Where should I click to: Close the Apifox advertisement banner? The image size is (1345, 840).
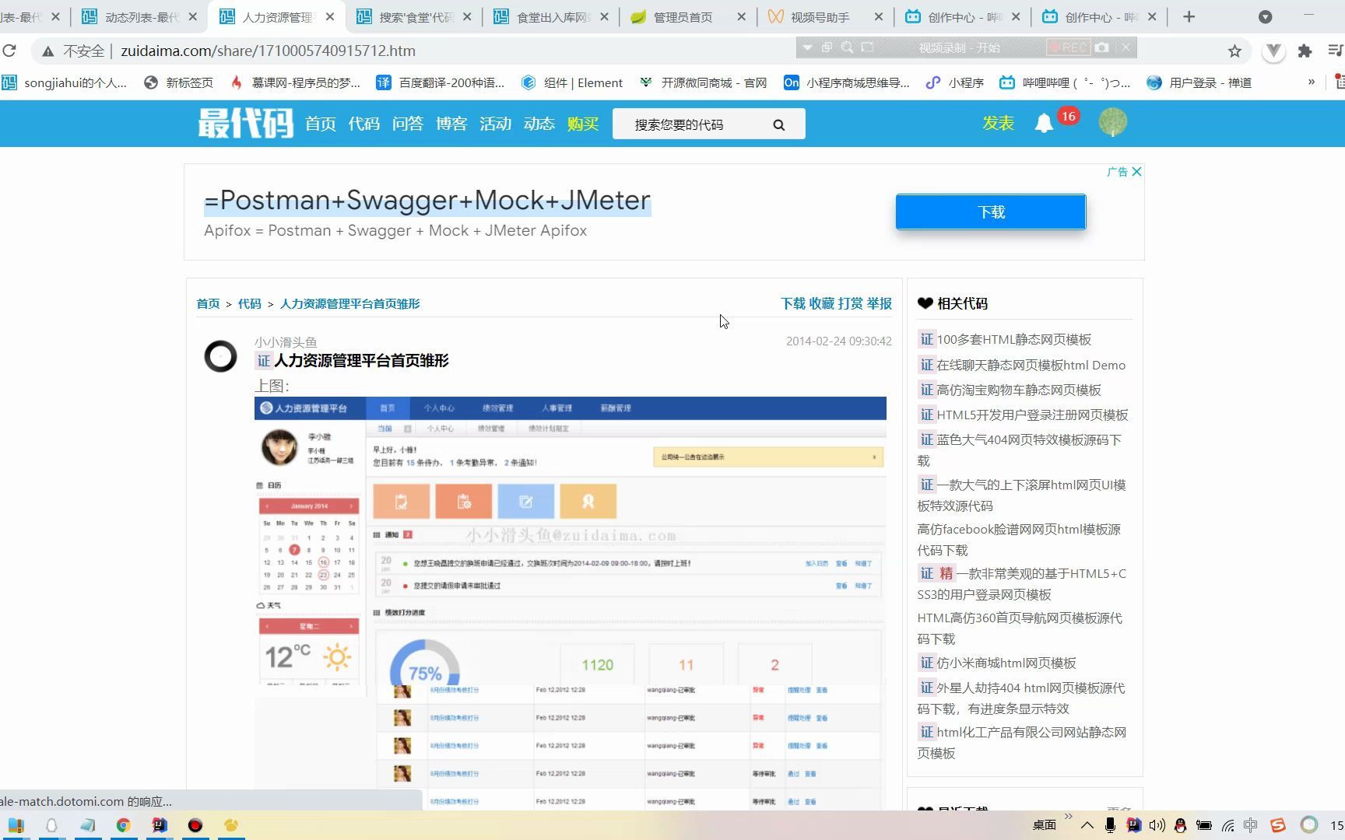click(x=1136, y=171)
